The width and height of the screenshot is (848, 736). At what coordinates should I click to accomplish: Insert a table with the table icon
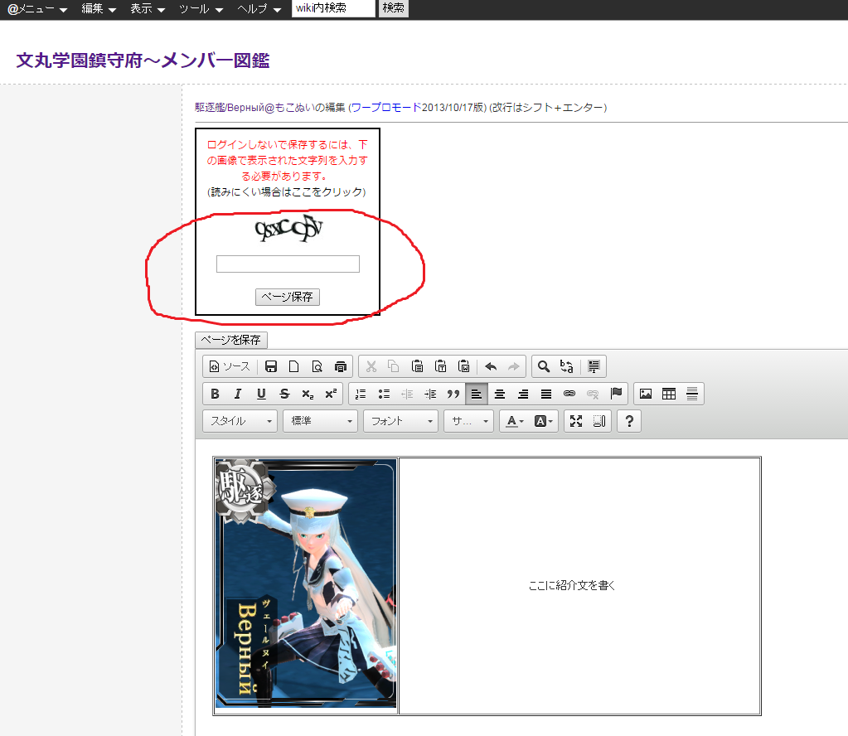669,394
